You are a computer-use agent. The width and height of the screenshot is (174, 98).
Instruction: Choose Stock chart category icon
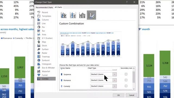click(x=39, y=45)
